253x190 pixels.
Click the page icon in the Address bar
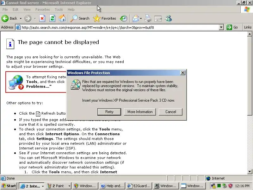coord(18,27)
